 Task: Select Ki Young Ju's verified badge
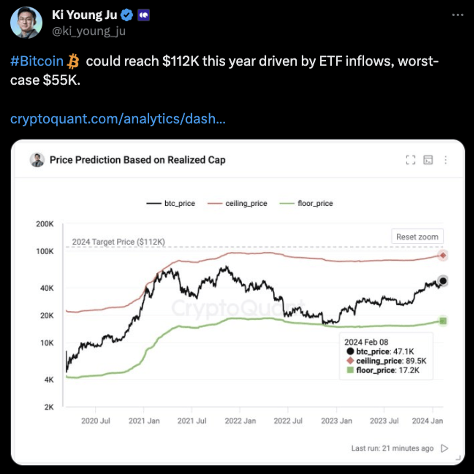126,15
